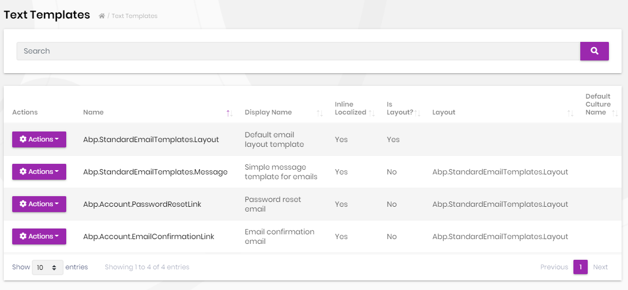Sort by Default Culture Name arrows
This screenshot has height=290, width=628.
615,113
